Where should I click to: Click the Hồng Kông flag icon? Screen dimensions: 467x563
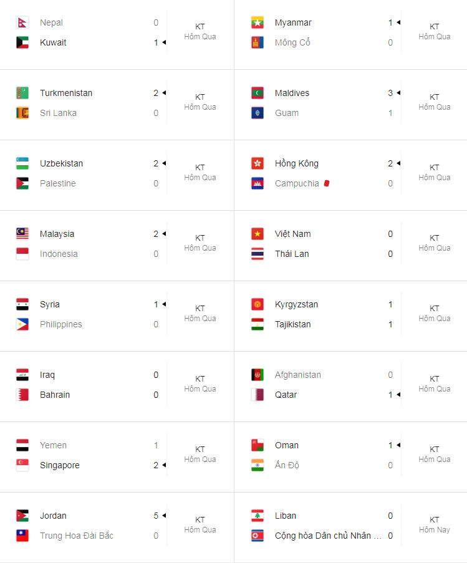[x=258, y=163]
